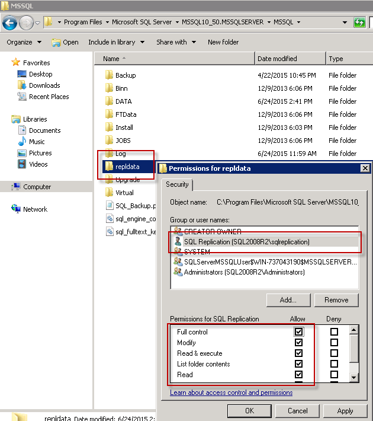Toggle Allow checkbox for Modify

[x=298, y=342]
